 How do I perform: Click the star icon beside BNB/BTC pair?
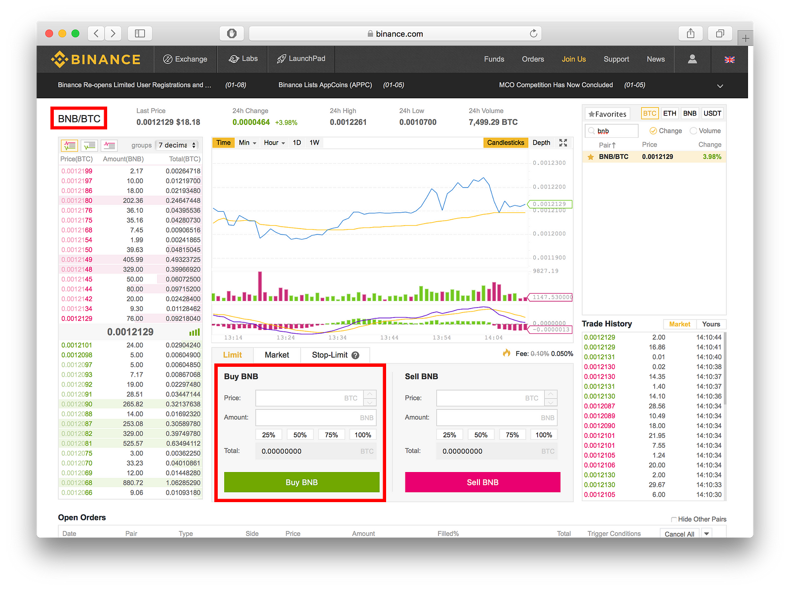click(x=591, y=157)
